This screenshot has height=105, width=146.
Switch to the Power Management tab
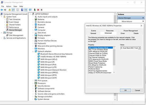point(131,31)
